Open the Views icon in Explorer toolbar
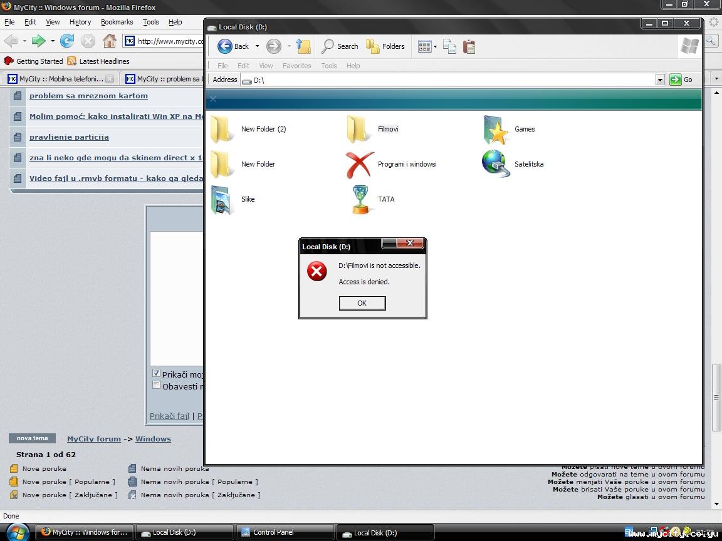 [x=424, y=46]
